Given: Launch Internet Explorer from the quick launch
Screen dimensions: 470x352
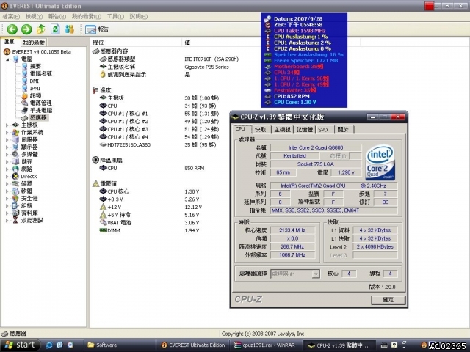Looking at the screenshot, I should pos(49,345).
